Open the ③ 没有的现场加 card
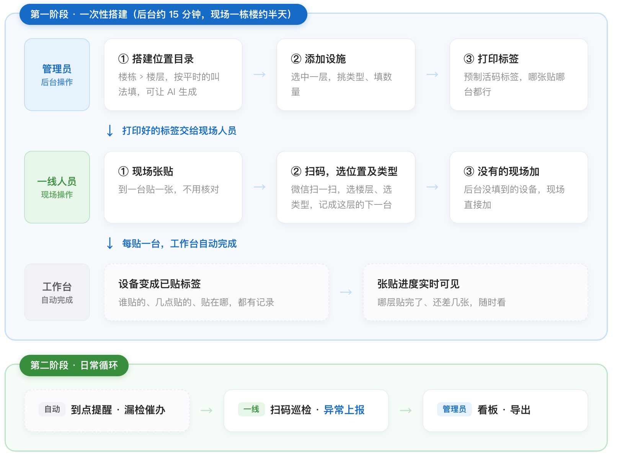 [x=519, y=187]
